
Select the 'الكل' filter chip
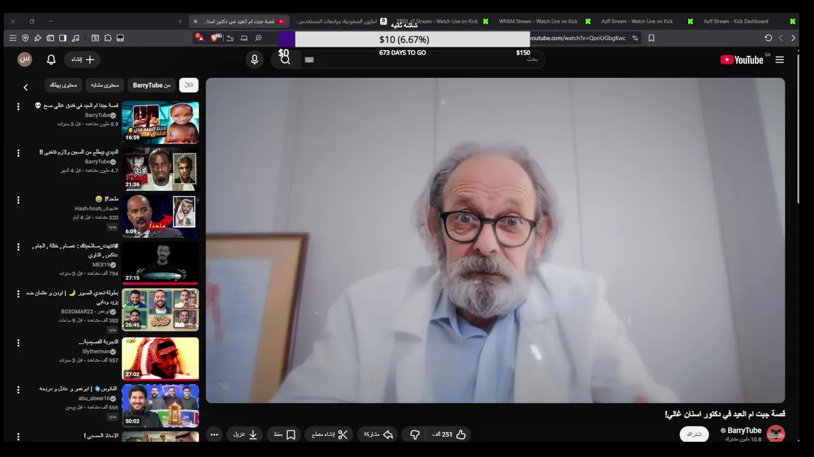coord(189,85)
